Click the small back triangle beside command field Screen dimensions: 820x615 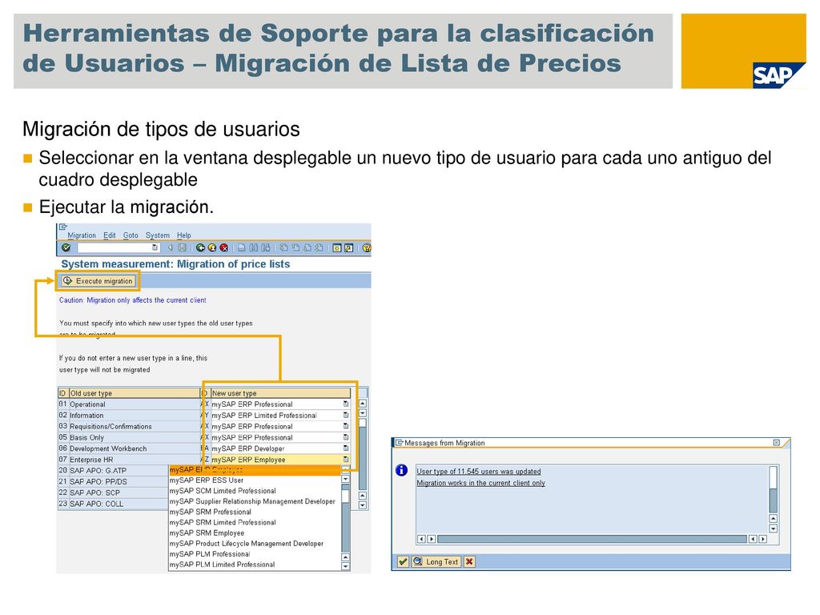(x=170, y=248)
